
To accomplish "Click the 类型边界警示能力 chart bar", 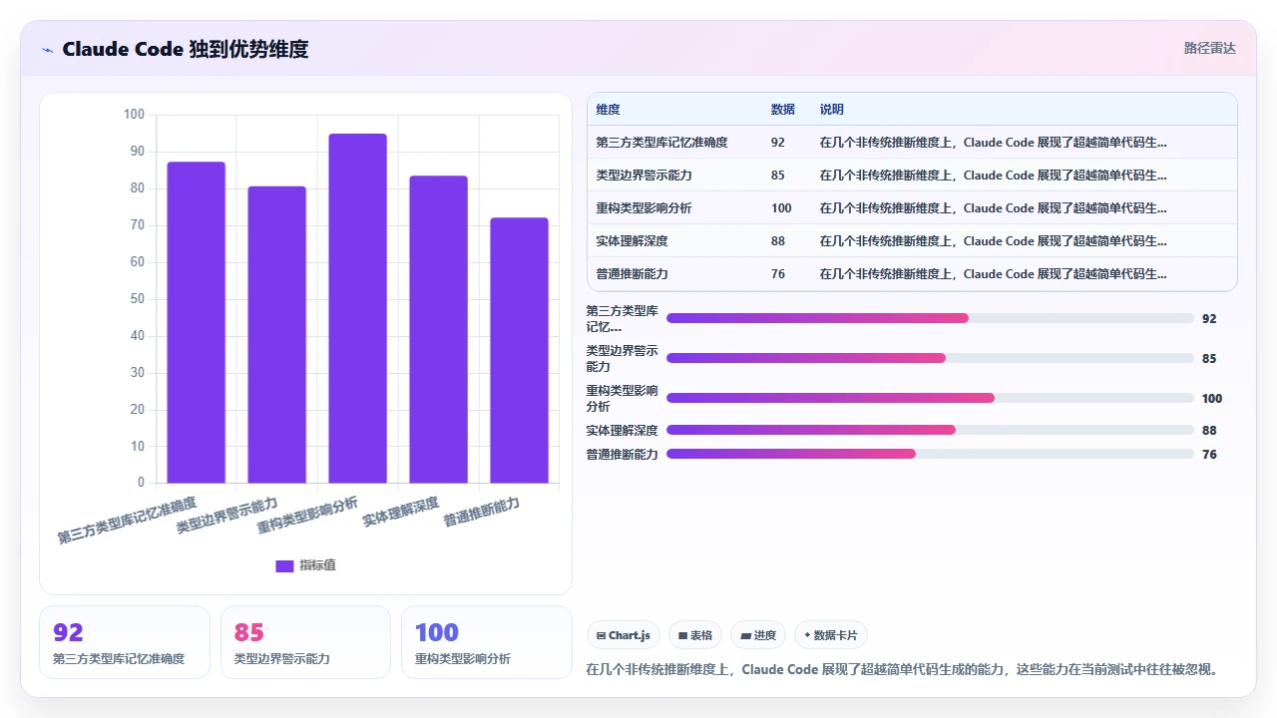I will (x=276, y=335).
